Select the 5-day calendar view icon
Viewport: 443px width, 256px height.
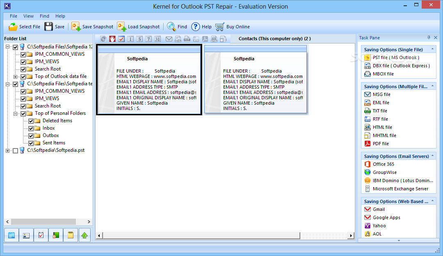click(139, 39)
